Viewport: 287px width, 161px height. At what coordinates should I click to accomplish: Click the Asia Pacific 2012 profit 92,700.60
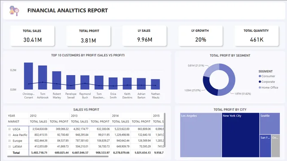pos(63,135)
